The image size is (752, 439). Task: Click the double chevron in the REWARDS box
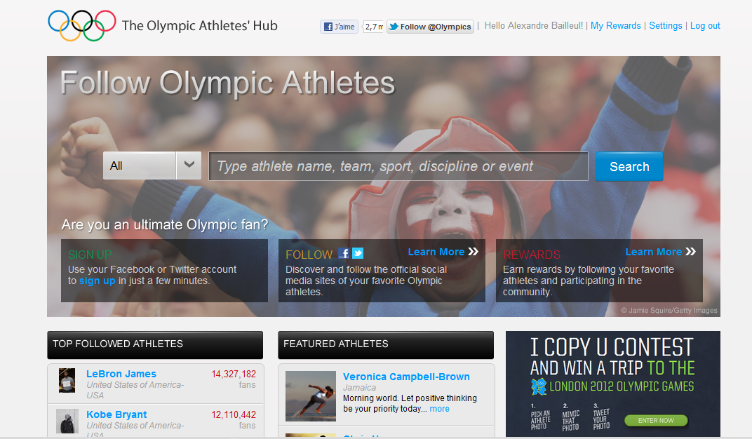click(691, 252)
